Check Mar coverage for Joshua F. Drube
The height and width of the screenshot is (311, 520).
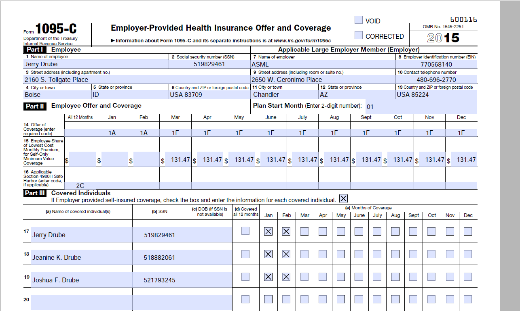click(x=304, y=277)
